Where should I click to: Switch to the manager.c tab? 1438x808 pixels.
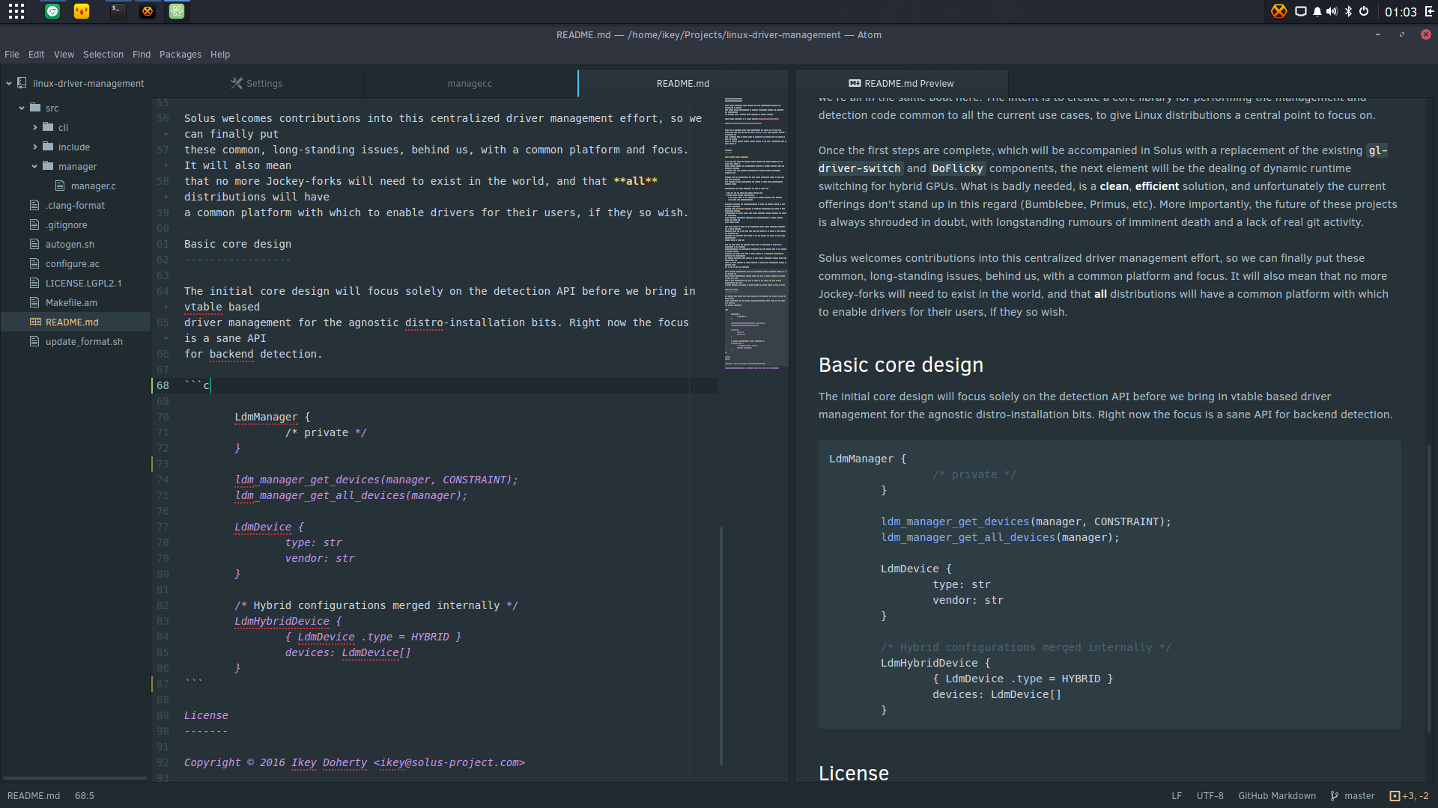pos(470,84)
